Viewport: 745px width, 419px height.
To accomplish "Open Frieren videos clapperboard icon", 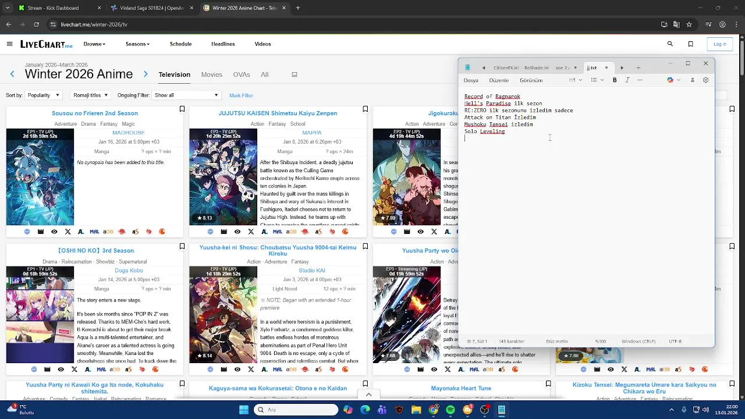I will point(41,232).
